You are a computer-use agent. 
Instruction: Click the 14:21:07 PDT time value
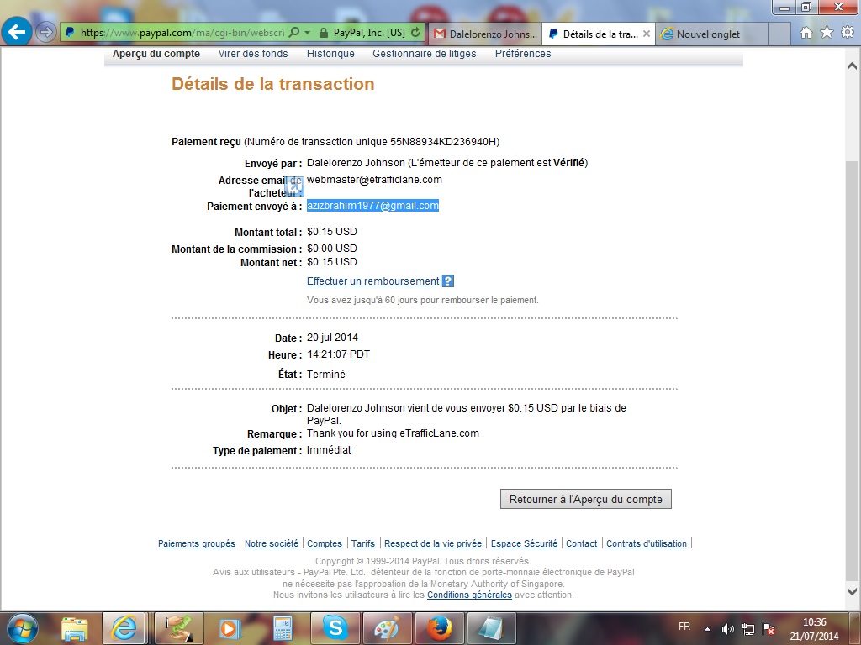coord(338,354)
